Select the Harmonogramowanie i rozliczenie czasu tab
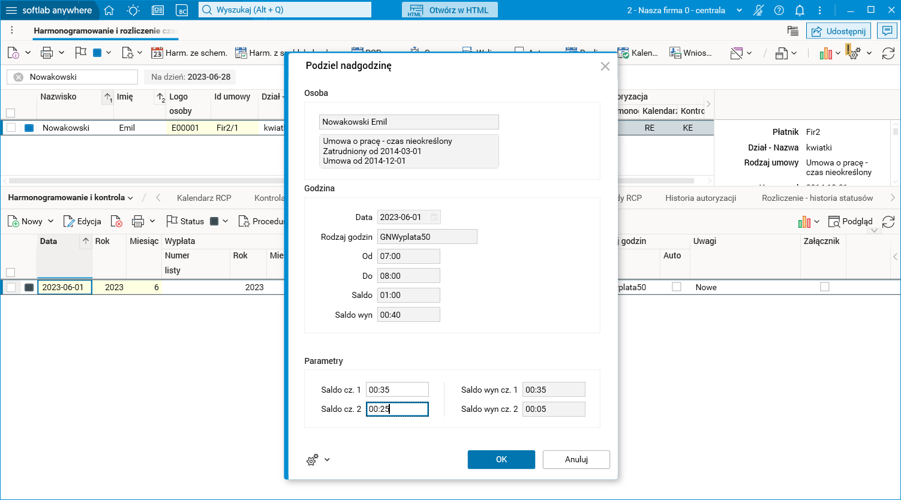This screenshot has height=500, width=901. 106,31
